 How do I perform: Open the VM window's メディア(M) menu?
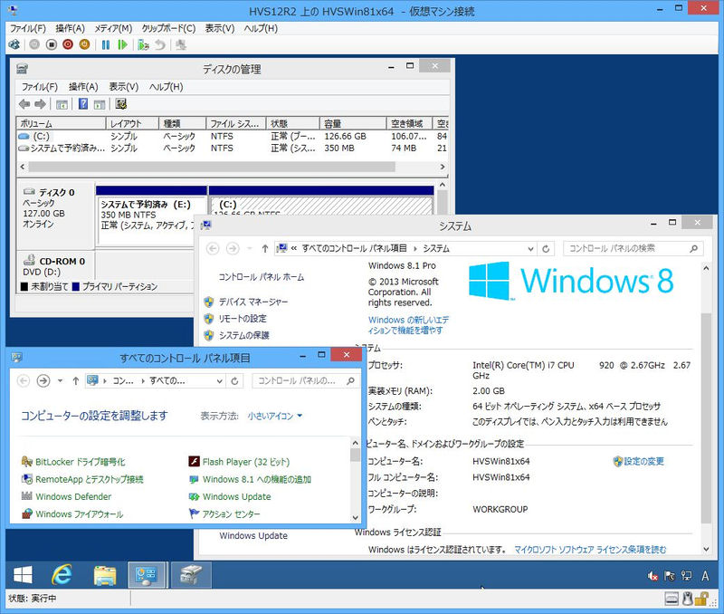coord(113,28)
